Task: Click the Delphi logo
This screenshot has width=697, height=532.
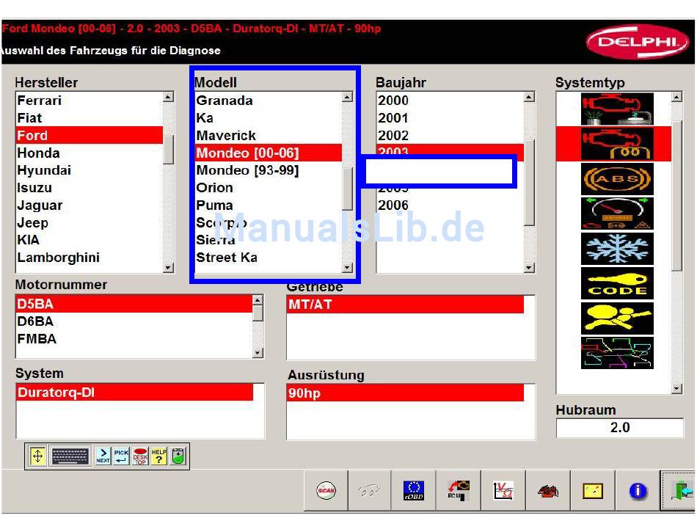Action: pyautogui.click(x=638, y=42)
